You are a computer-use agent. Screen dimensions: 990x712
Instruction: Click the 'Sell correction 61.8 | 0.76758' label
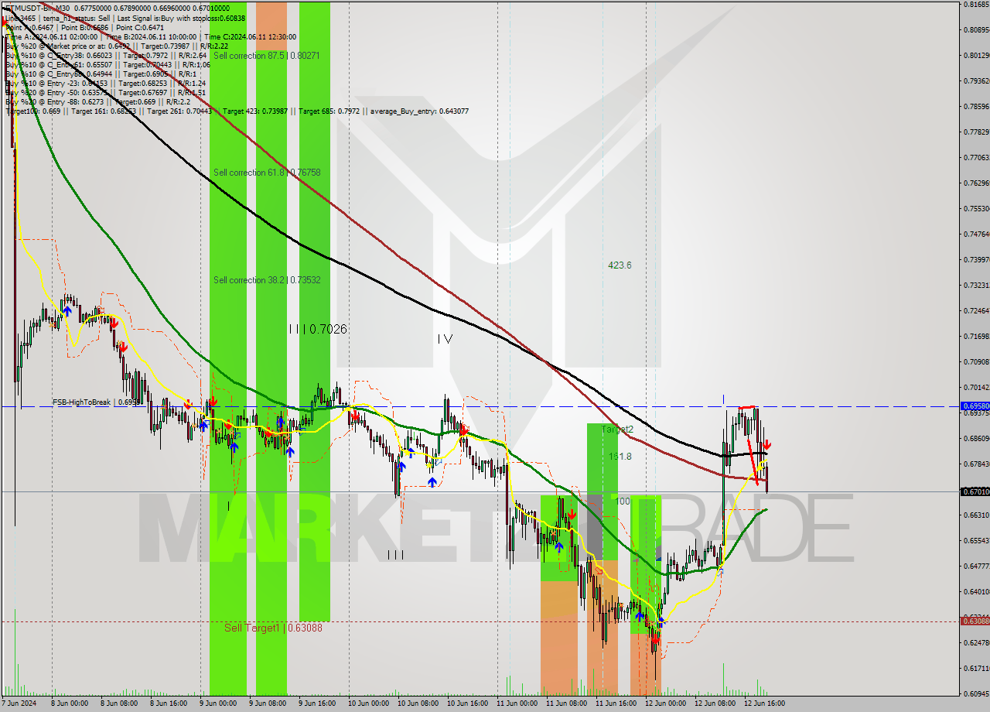[x=266, y=173]
